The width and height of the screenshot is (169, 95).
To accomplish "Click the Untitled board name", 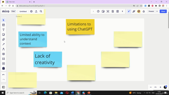I will pos(23,11).
